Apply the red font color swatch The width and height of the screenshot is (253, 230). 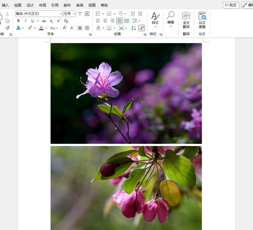click(41, 28)
